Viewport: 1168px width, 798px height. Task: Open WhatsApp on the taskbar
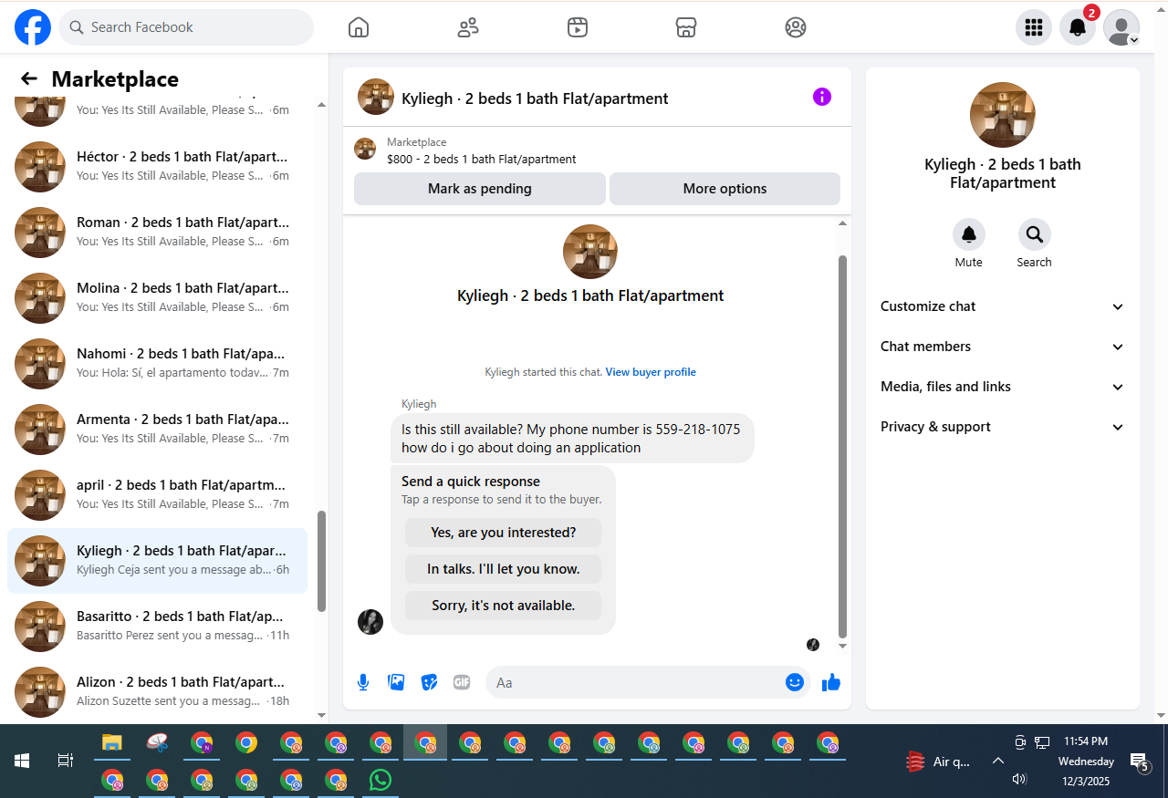click(381, 781)
